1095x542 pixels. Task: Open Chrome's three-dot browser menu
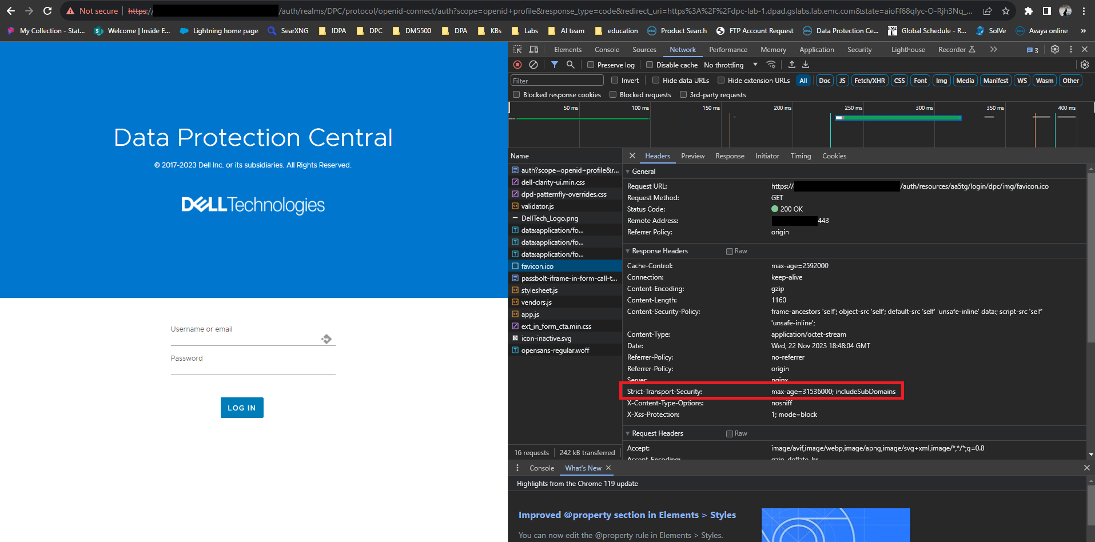pos(1084,11)
